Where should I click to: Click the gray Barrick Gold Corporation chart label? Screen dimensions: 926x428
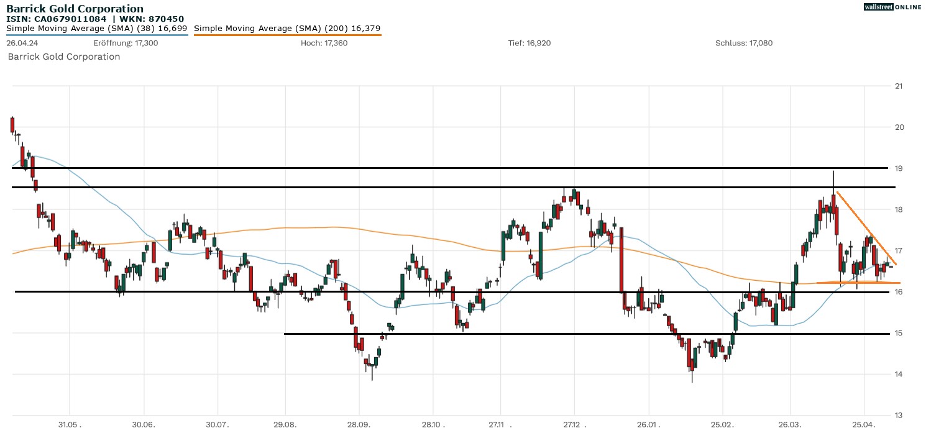pos(63,57)
